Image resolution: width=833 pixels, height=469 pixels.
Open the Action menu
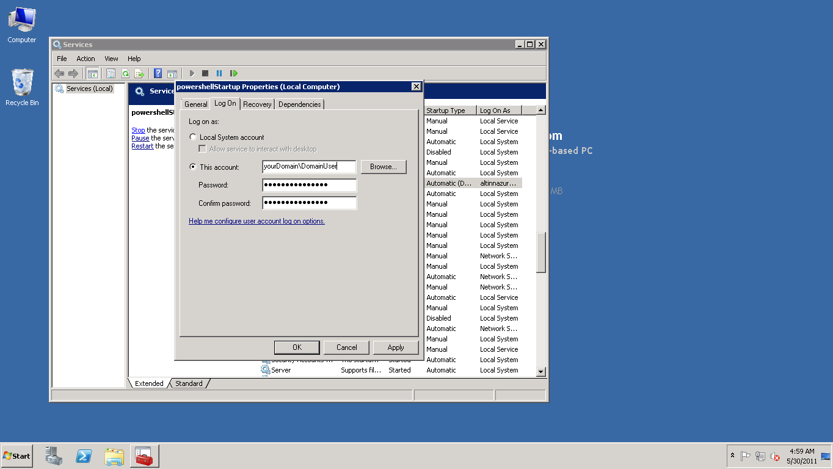[85, 59]
